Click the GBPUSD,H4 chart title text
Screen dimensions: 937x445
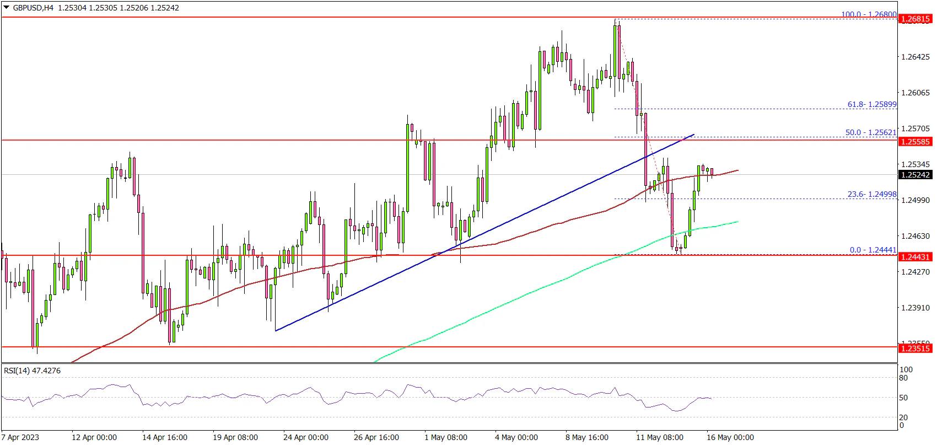tap(33, 8)
